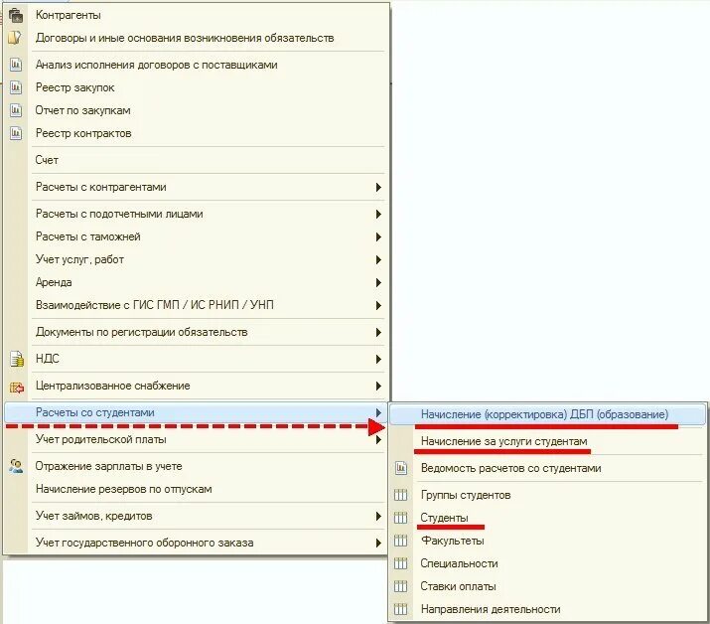Expand submenu arrow for Расчеты с контрагентами

tap(378, 187)
